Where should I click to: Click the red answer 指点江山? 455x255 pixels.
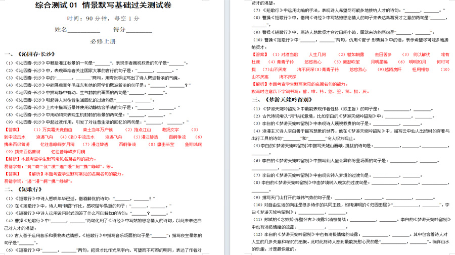[143, 130]
